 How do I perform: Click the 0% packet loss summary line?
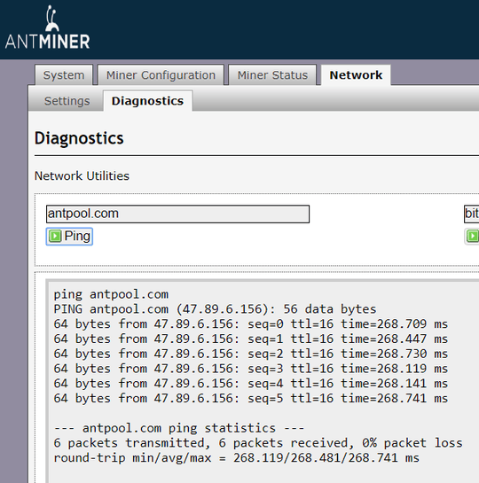pos(258,443)
